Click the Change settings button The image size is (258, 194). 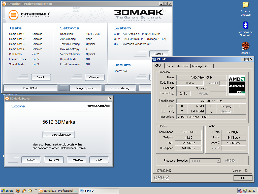95,77
